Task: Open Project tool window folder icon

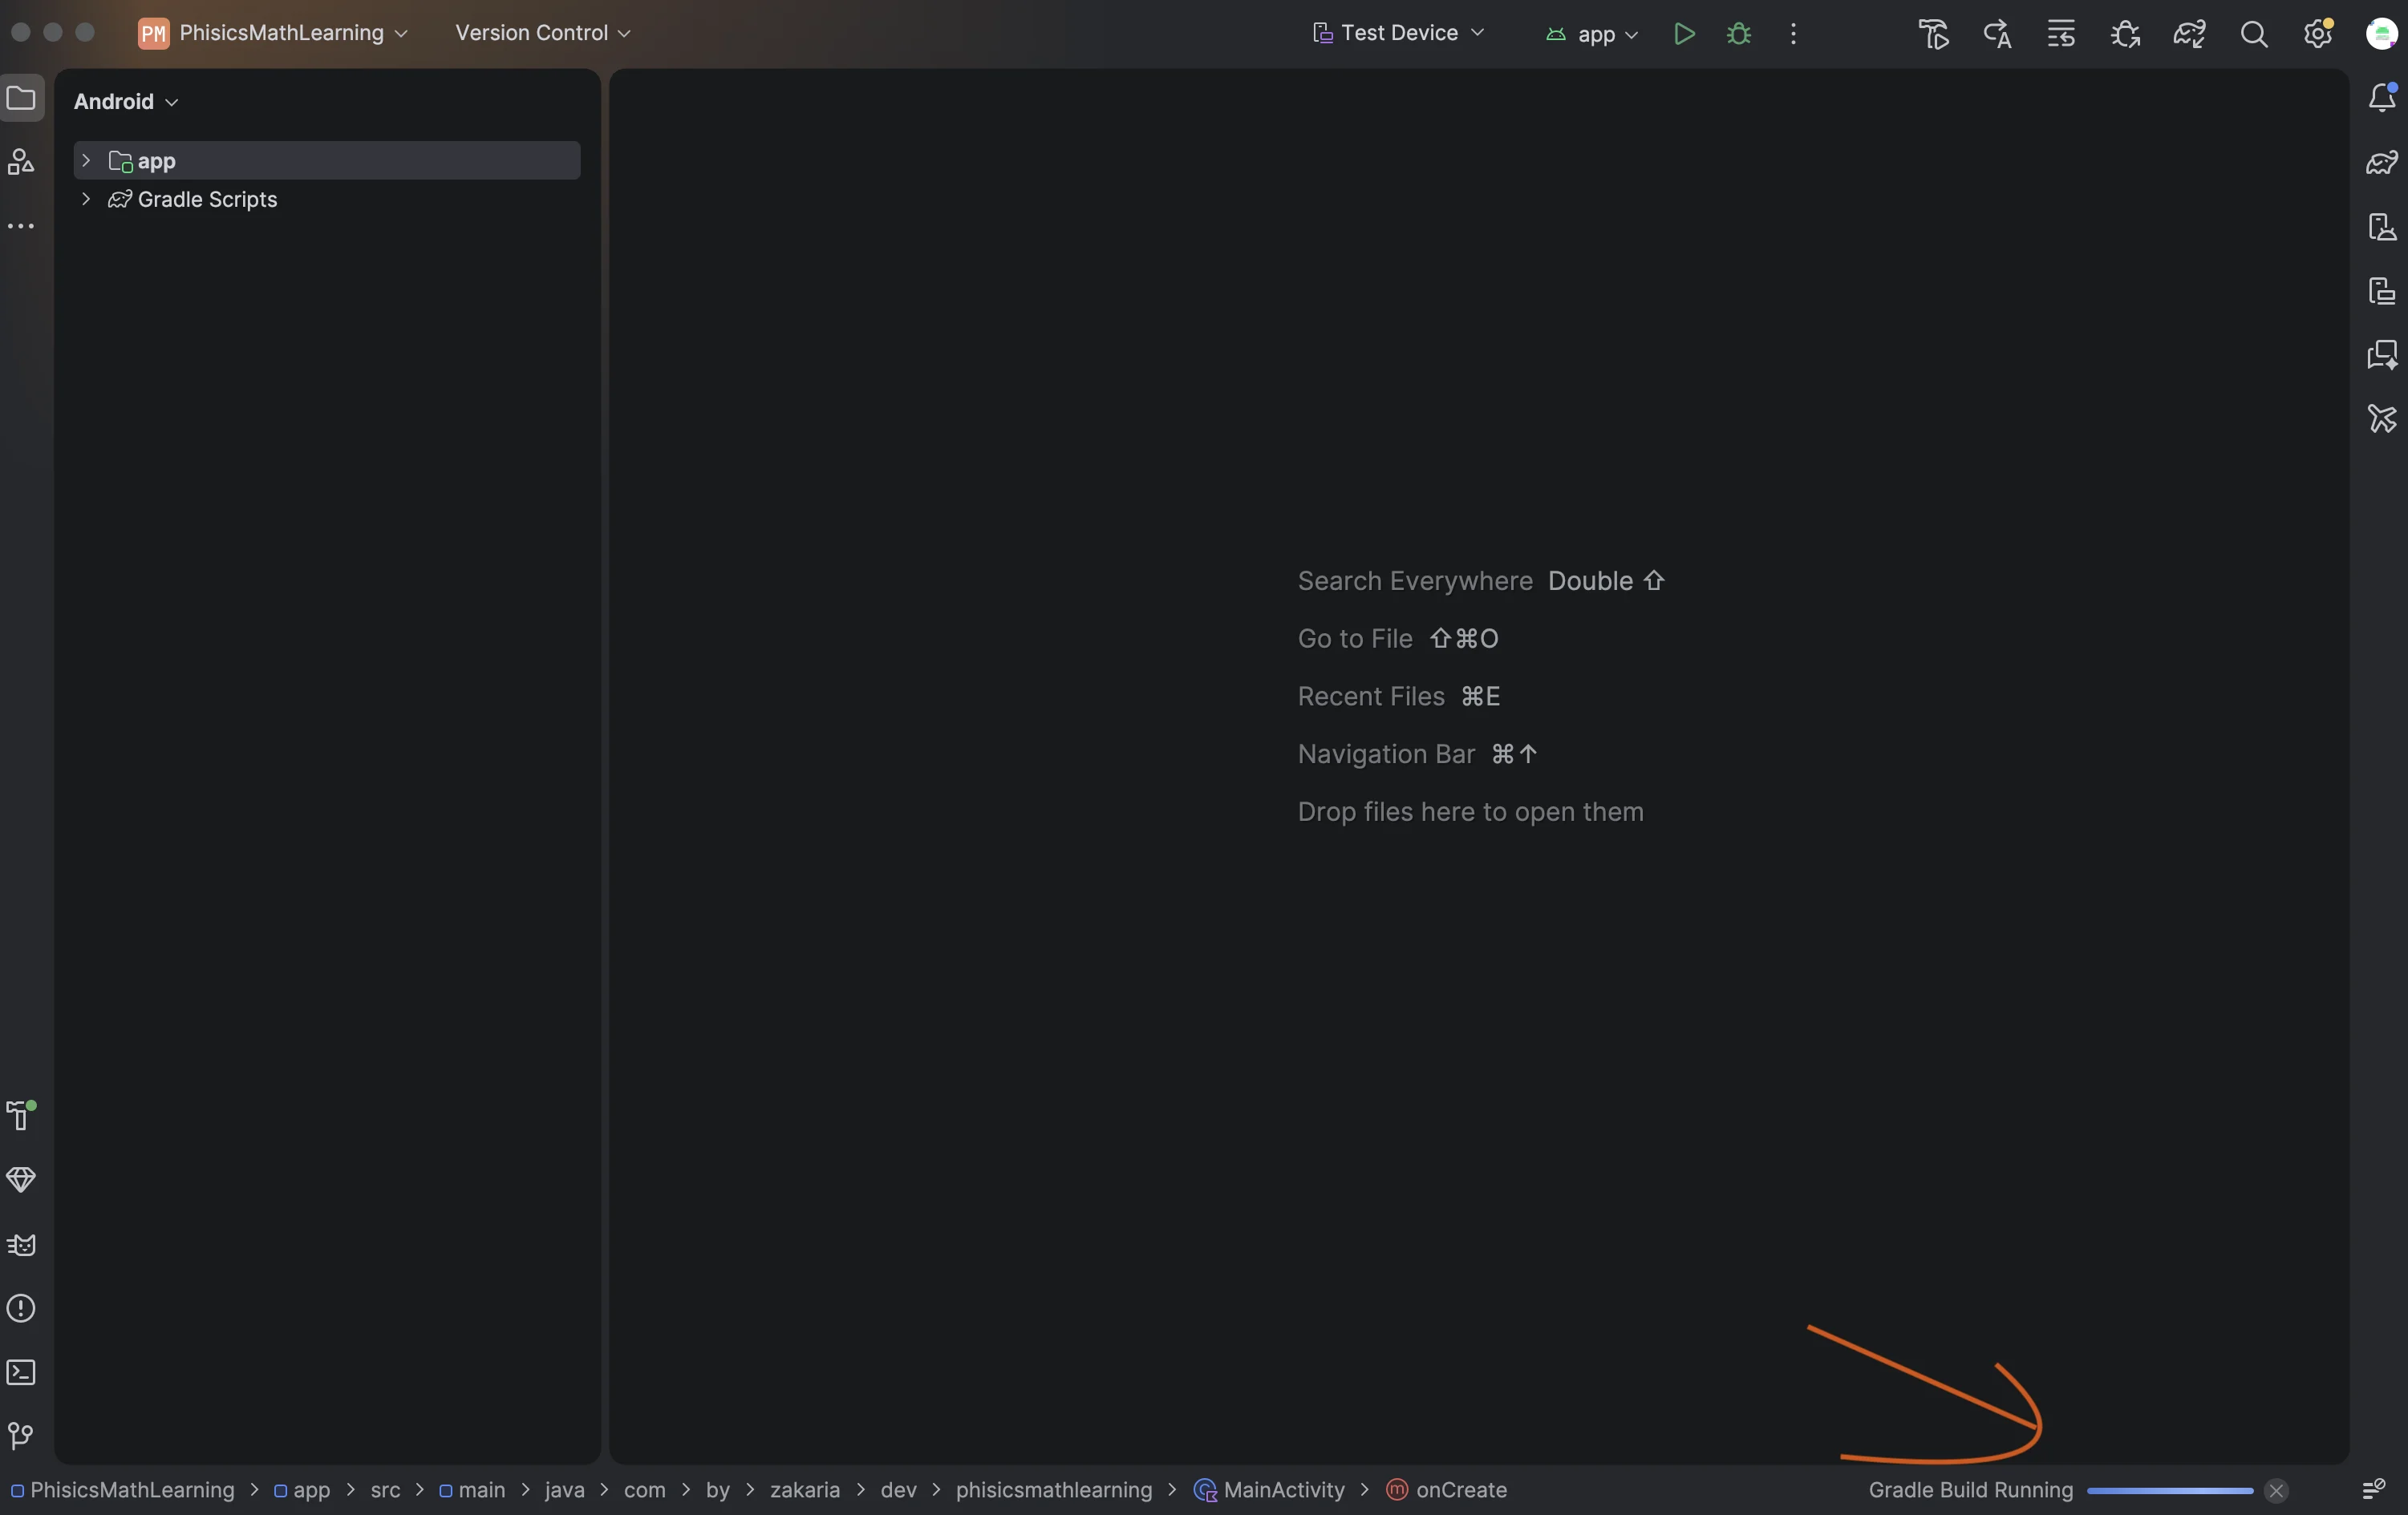Action: click(21, 98)
